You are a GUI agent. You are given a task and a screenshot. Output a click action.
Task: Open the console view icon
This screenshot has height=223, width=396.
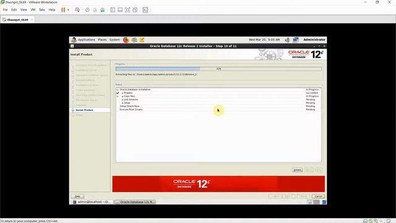tap(145, 10)
